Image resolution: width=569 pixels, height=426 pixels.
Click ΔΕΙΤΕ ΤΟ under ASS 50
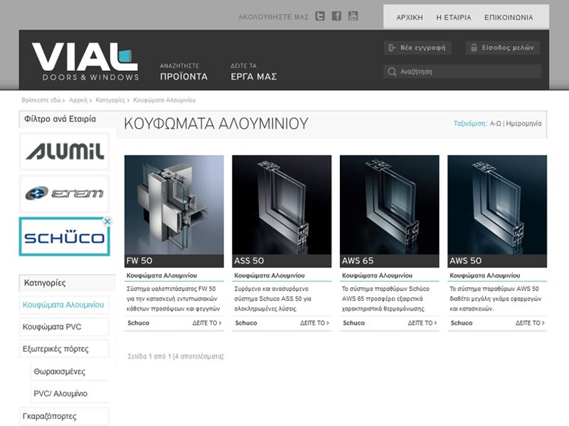314,323
